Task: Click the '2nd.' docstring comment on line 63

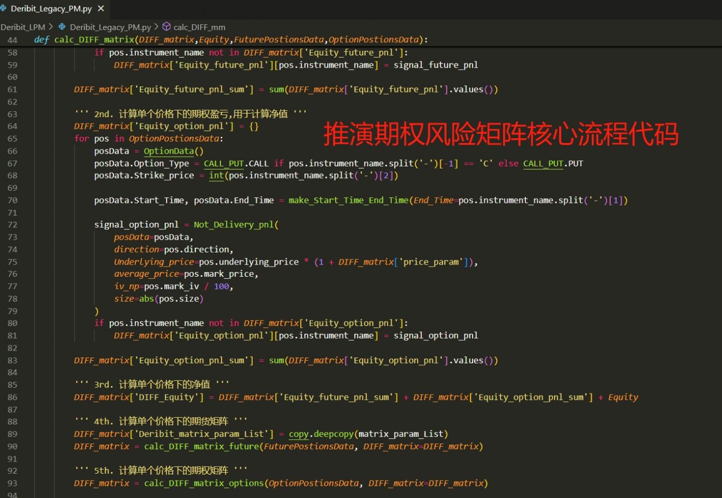Action: (x=190, y=114)
